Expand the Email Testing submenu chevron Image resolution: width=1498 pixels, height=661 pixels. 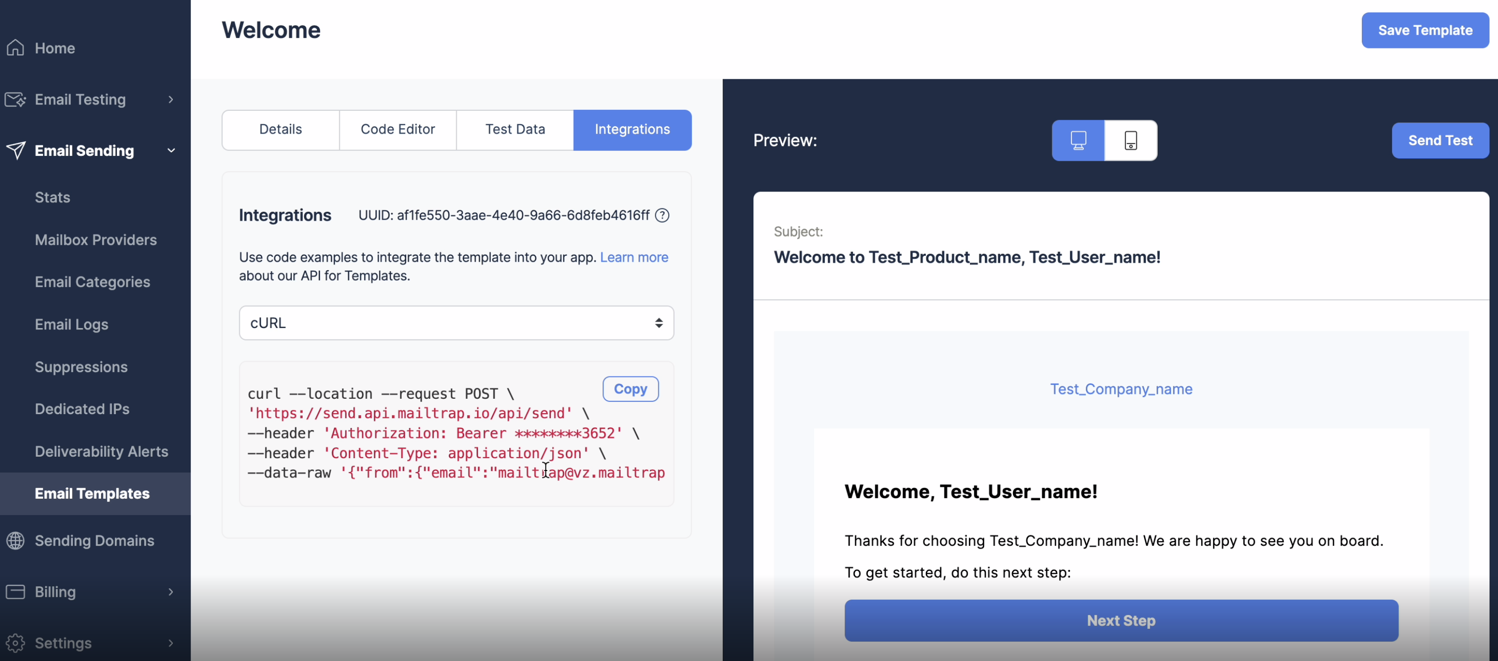[170, 99]
